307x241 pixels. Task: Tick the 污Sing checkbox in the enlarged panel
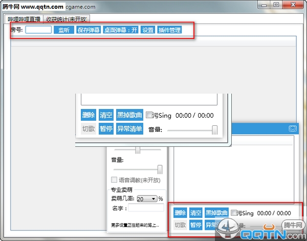pos(149,115)
